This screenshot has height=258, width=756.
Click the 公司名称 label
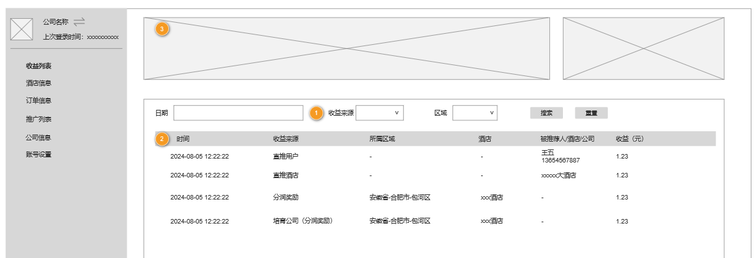55,21
